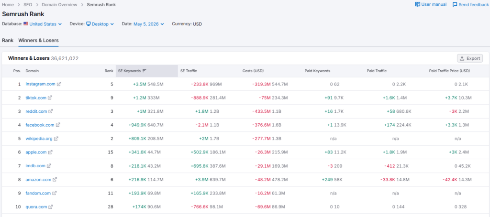Click amazon.com Paid Traffic Price -42.4K
This screenshot has width=490, height=217.
[450, 180]
